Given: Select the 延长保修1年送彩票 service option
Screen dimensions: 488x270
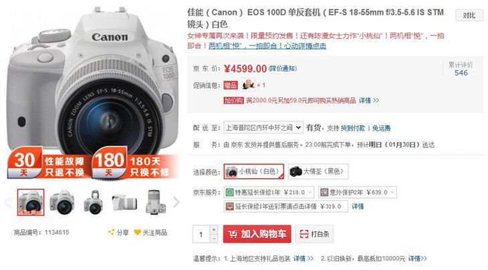Looking at the screenshot, I should [285, 207].
